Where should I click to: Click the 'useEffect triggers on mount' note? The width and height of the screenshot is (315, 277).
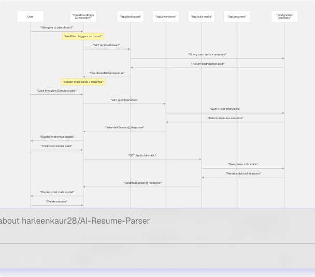(83, 36)
